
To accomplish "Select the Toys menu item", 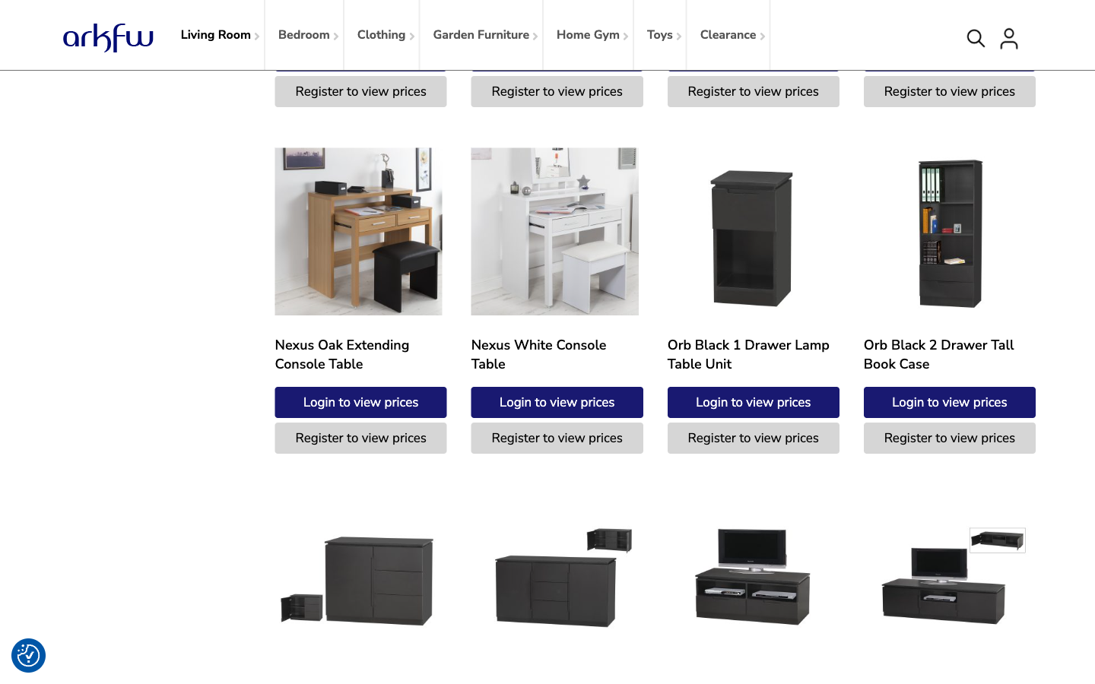I will (660, 35).
